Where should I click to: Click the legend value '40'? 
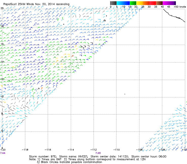tap(162, 7)
